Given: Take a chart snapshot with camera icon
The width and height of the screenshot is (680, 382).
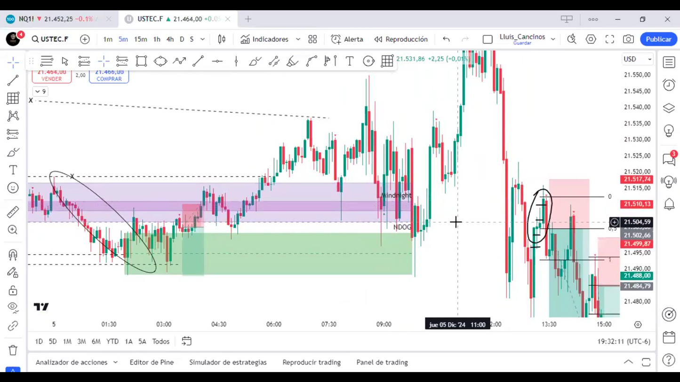Looking at the screenshot, I should pos(628,39).
